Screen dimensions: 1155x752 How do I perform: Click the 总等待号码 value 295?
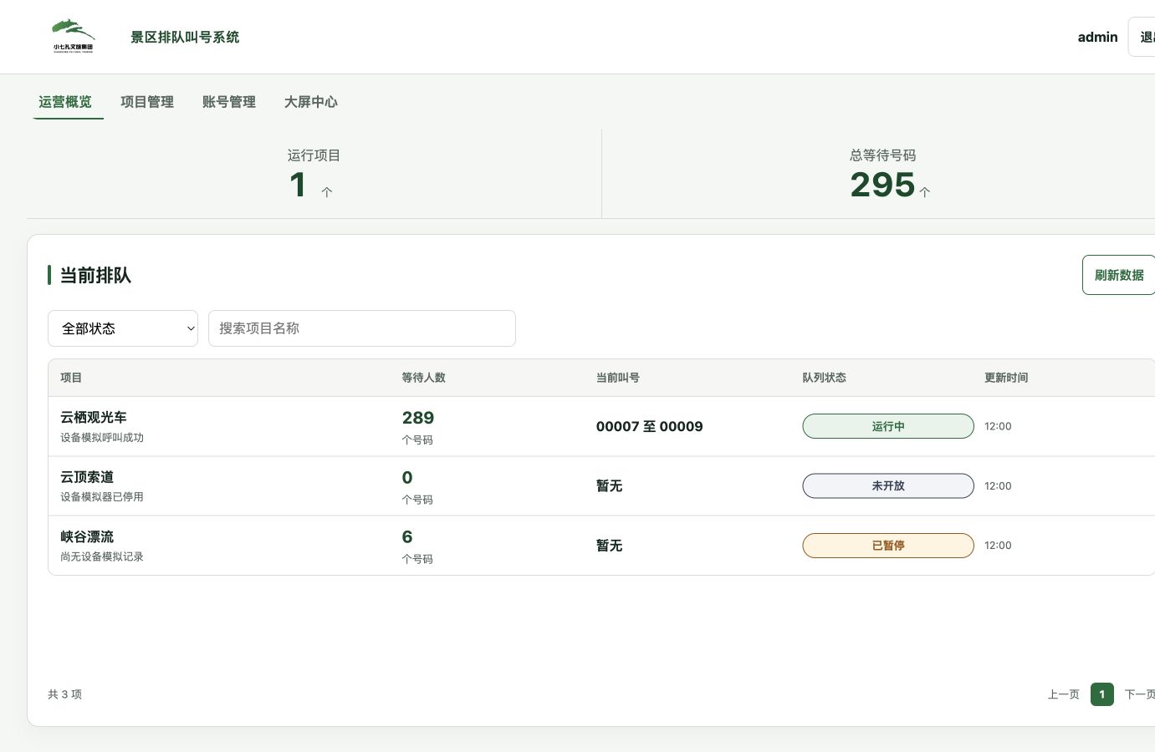point(883,185)
